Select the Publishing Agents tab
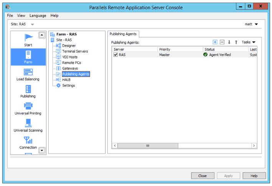Screen dimensions: 272x186 123,34
